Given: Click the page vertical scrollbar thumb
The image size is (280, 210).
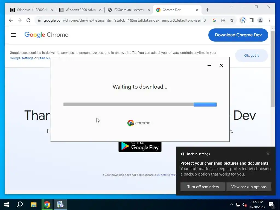Looking at the screenshot, I should tap(273, 69).
